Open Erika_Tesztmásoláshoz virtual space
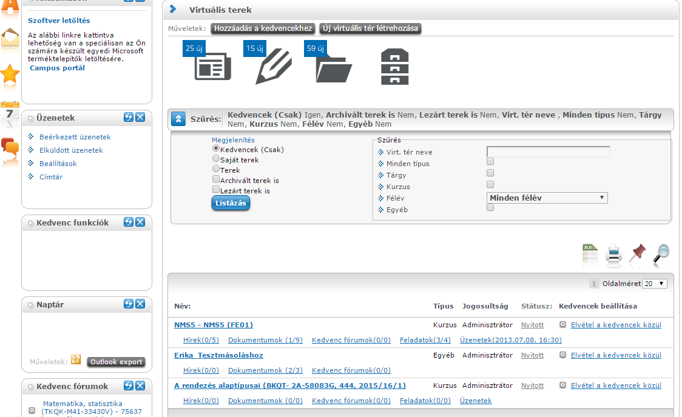The image size is (682, 417). [218, 355]
